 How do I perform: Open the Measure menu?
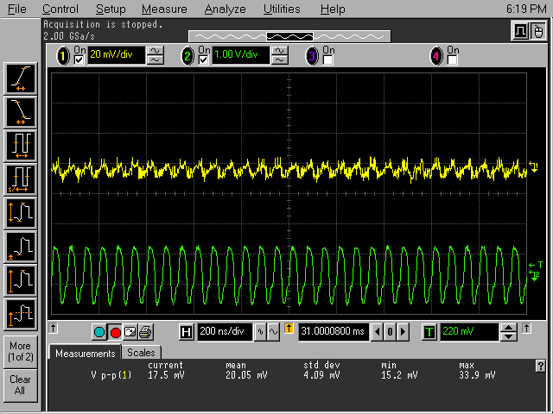pos(163,9)
